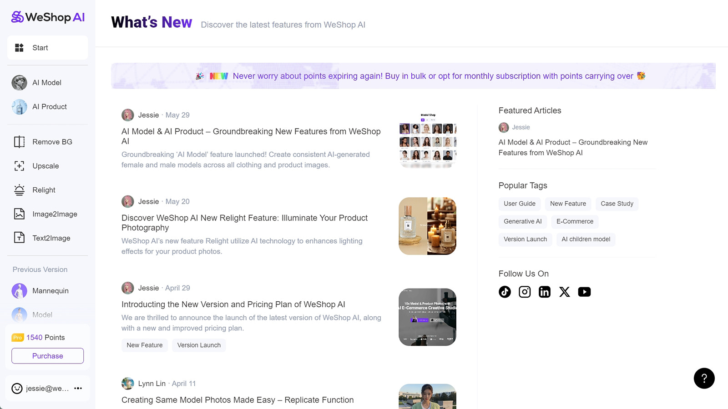
Task: Open the New Version and Pricing Plan article
Action: click(233, 304)
